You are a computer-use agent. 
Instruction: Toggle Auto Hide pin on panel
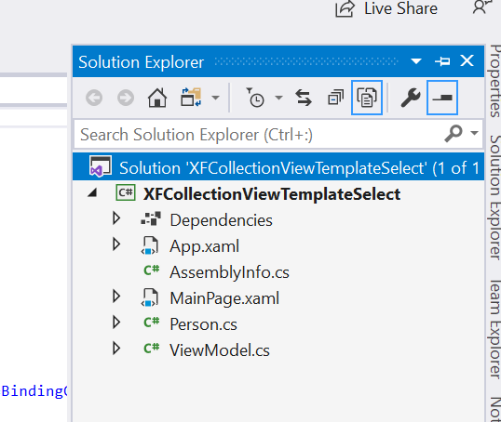pyautogui.click(x=442, y=61)
